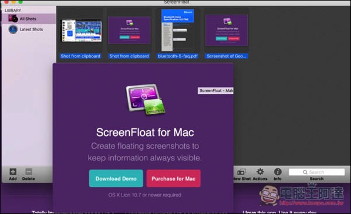Select the Screenshot of Goo... thumbnail

click(227, 30)
